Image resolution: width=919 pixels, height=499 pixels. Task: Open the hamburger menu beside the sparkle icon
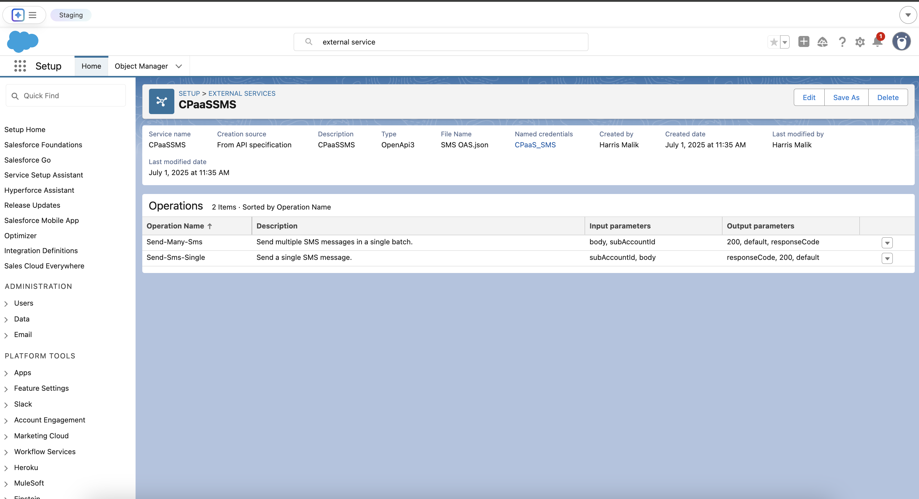(x=32, y=15)
